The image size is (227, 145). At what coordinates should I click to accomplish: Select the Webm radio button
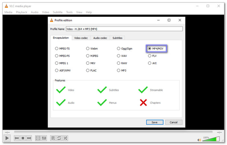click(88, 49)
